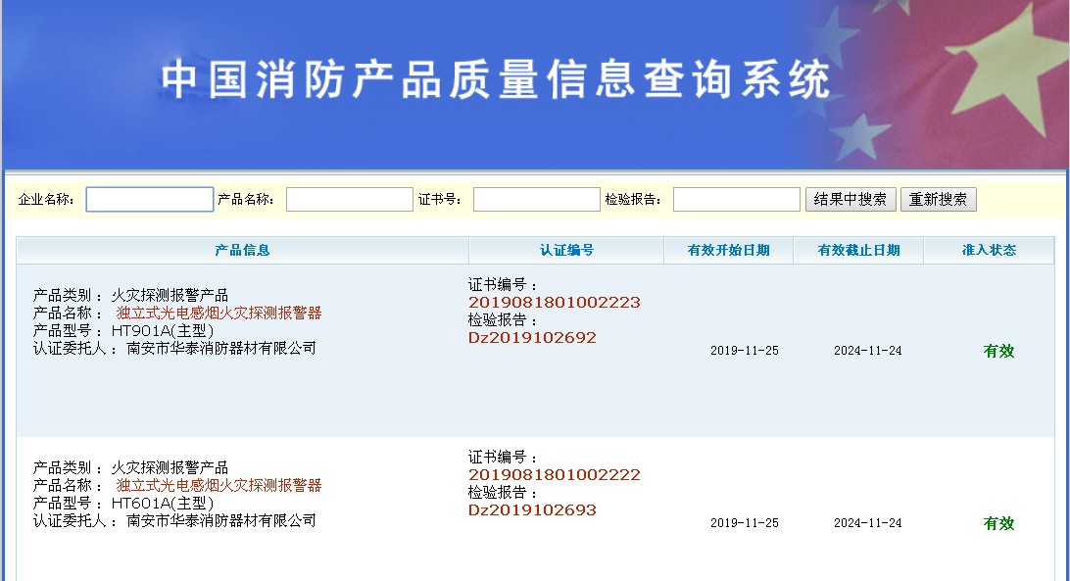
Task: Click model text HT601A(主型)
Action: coord(163,504)
